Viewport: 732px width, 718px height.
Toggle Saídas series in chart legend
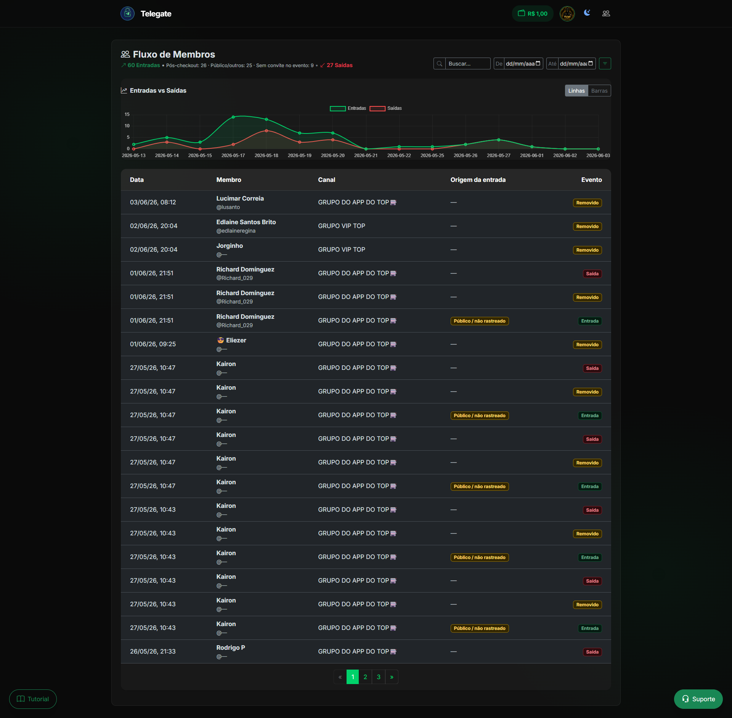385,108
